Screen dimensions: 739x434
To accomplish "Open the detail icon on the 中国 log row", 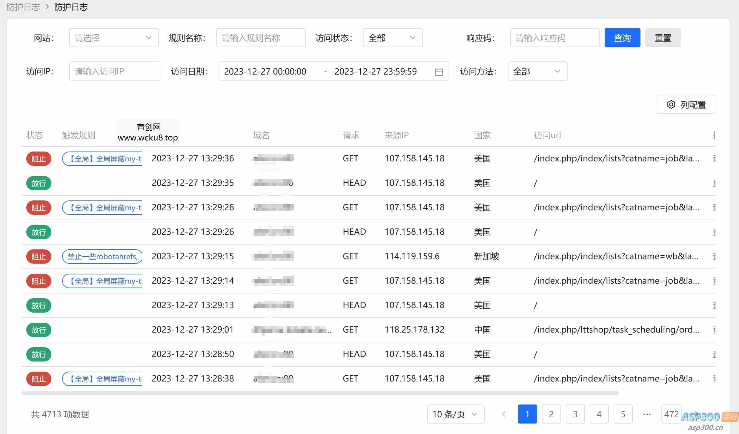I will (715, 330).
